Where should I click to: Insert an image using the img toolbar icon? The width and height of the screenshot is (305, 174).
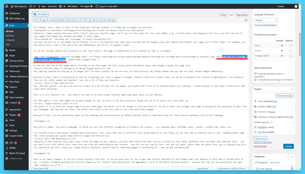(x=72, y=20)
